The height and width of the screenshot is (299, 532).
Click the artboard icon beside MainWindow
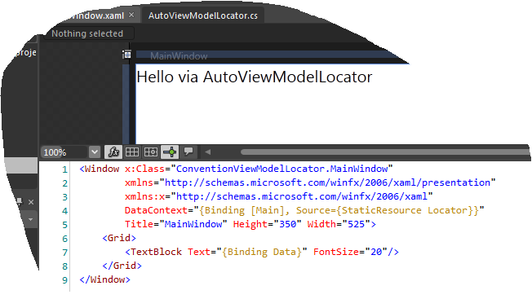point(127,55)
